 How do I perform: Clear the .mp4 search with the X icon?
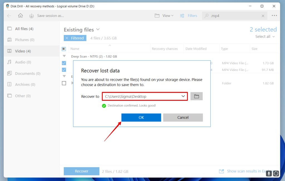(x=263, y=16)
